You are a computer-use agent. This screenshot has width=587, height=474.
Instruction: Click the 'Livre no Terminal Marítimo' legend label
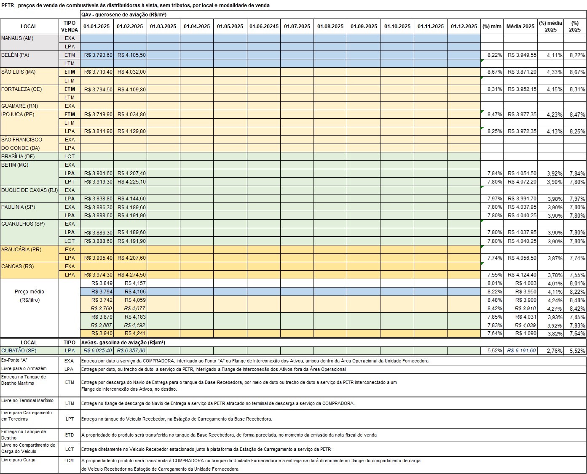click(x=27, y=400)
